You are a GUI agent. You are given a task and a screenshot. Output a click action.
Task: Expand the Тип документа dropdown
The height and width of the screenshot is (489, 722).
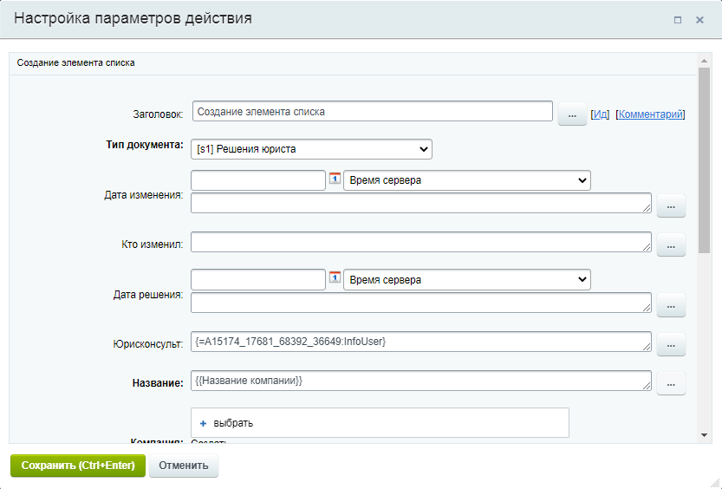coord(311,149)
